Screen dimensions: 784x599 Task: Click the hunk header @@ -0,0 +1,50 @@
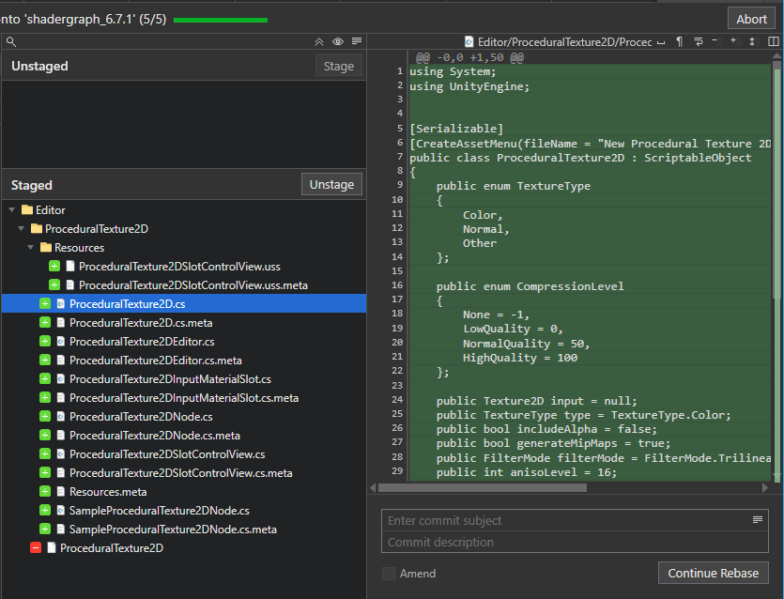pyautogui.click(x=469, y=57)
